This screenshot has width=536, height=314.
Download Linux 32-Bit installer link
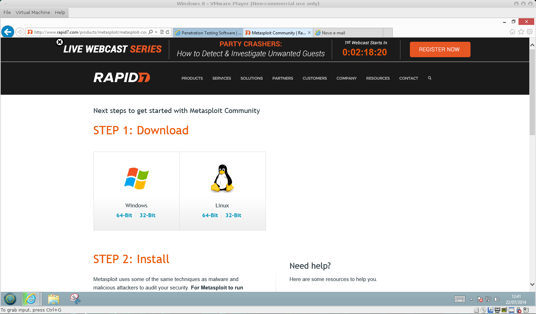pyautogui.click(x=233, y=215)
